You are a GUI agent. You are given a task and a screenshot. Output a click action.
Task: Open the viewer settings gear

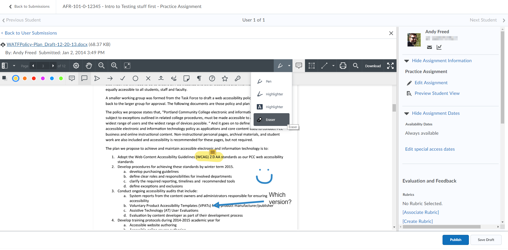76,66
